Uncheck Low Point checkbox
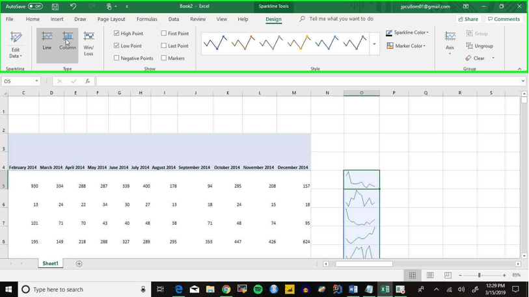This screenshot has height=297, width=529. point(116,45)
